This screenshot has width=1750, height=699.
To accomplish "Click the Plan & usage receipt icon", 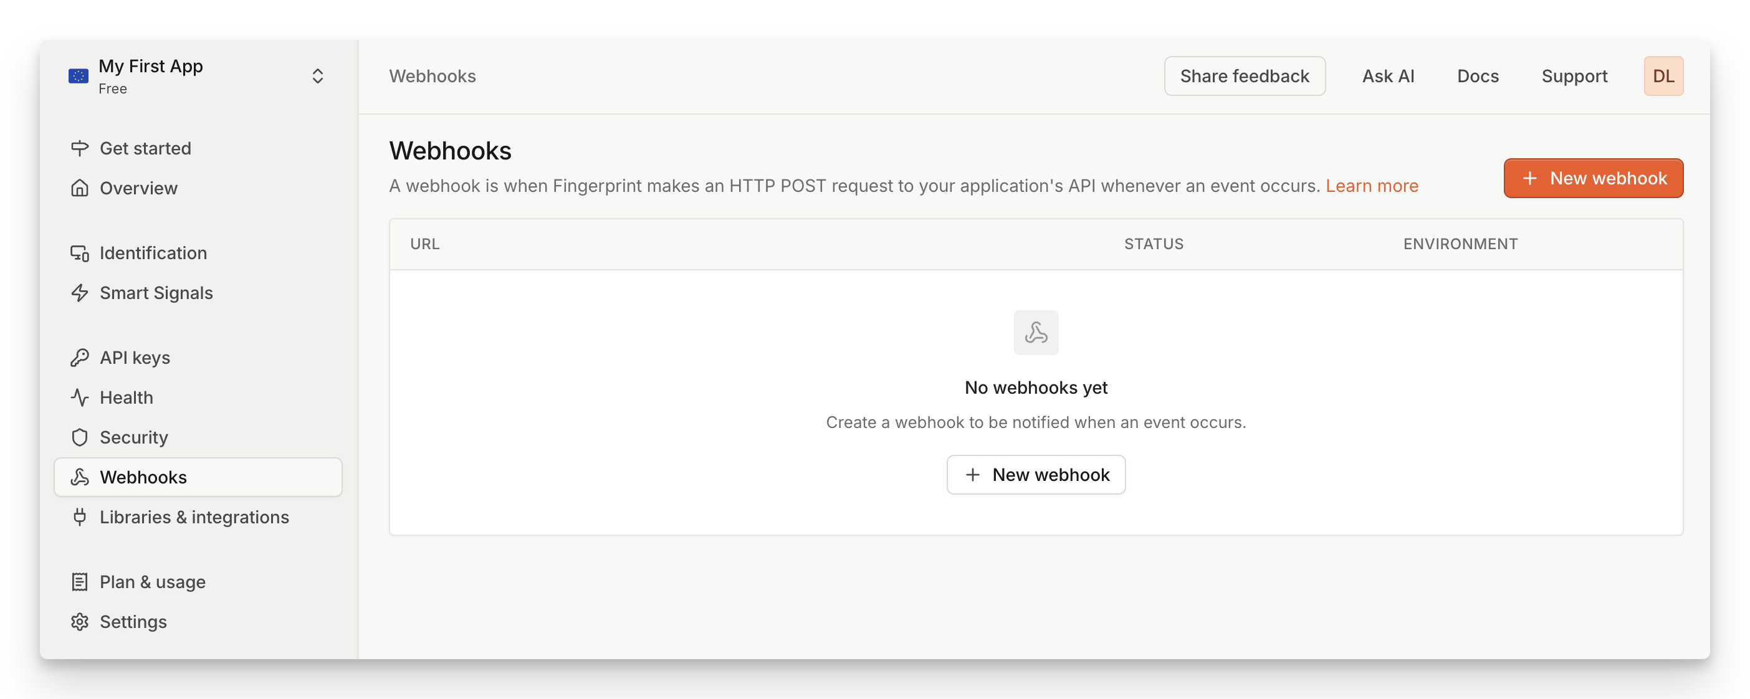I will point(80,582).
